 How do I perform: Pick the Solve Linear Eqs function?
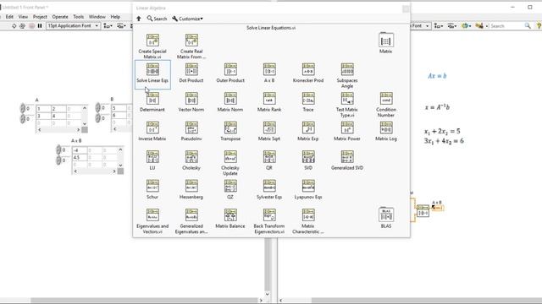pyautogui.click(x=152, y=69)
